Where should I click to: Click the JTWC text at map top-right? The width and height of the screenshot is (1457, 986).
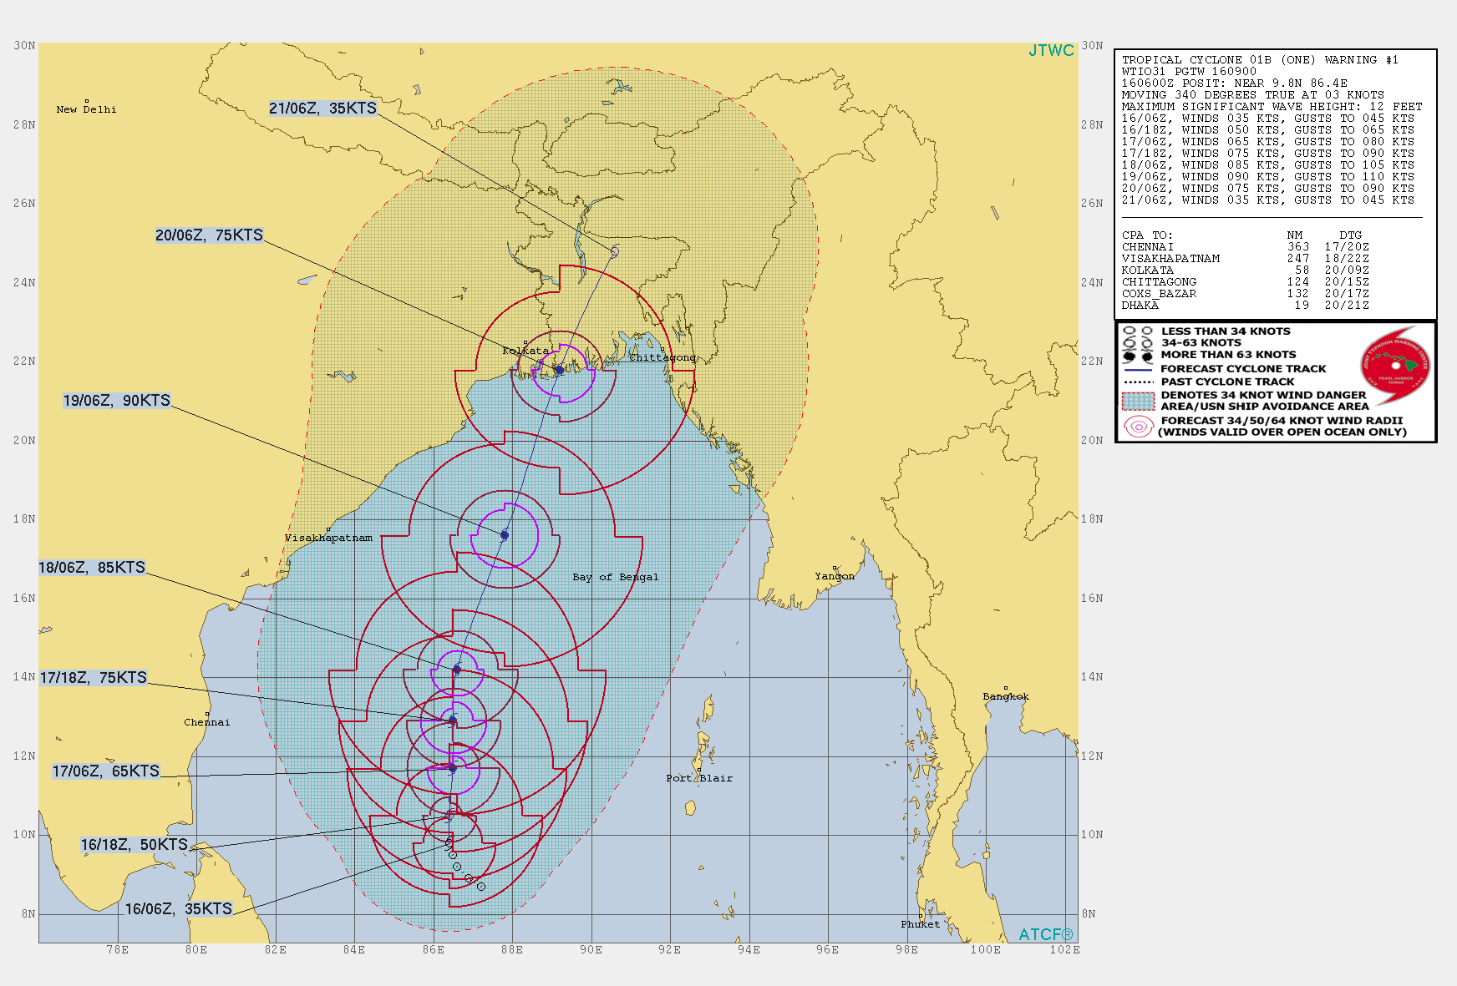point(1051,51)
